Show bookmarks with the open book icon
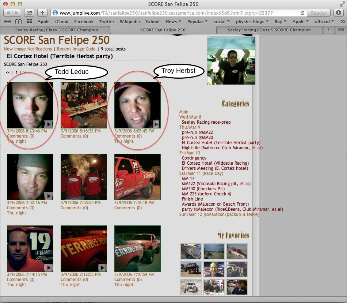This screenshot has width=347, height=303. (x=18, y=22)
